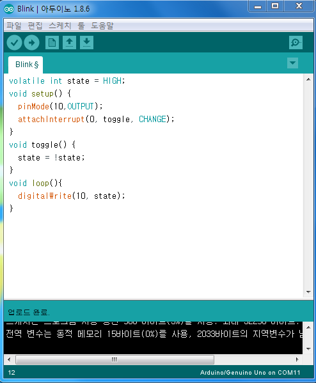The height and width of the screenshot is (383, 316).
Task: Maximize the Arduino window
Action: [x=275, y=6]
